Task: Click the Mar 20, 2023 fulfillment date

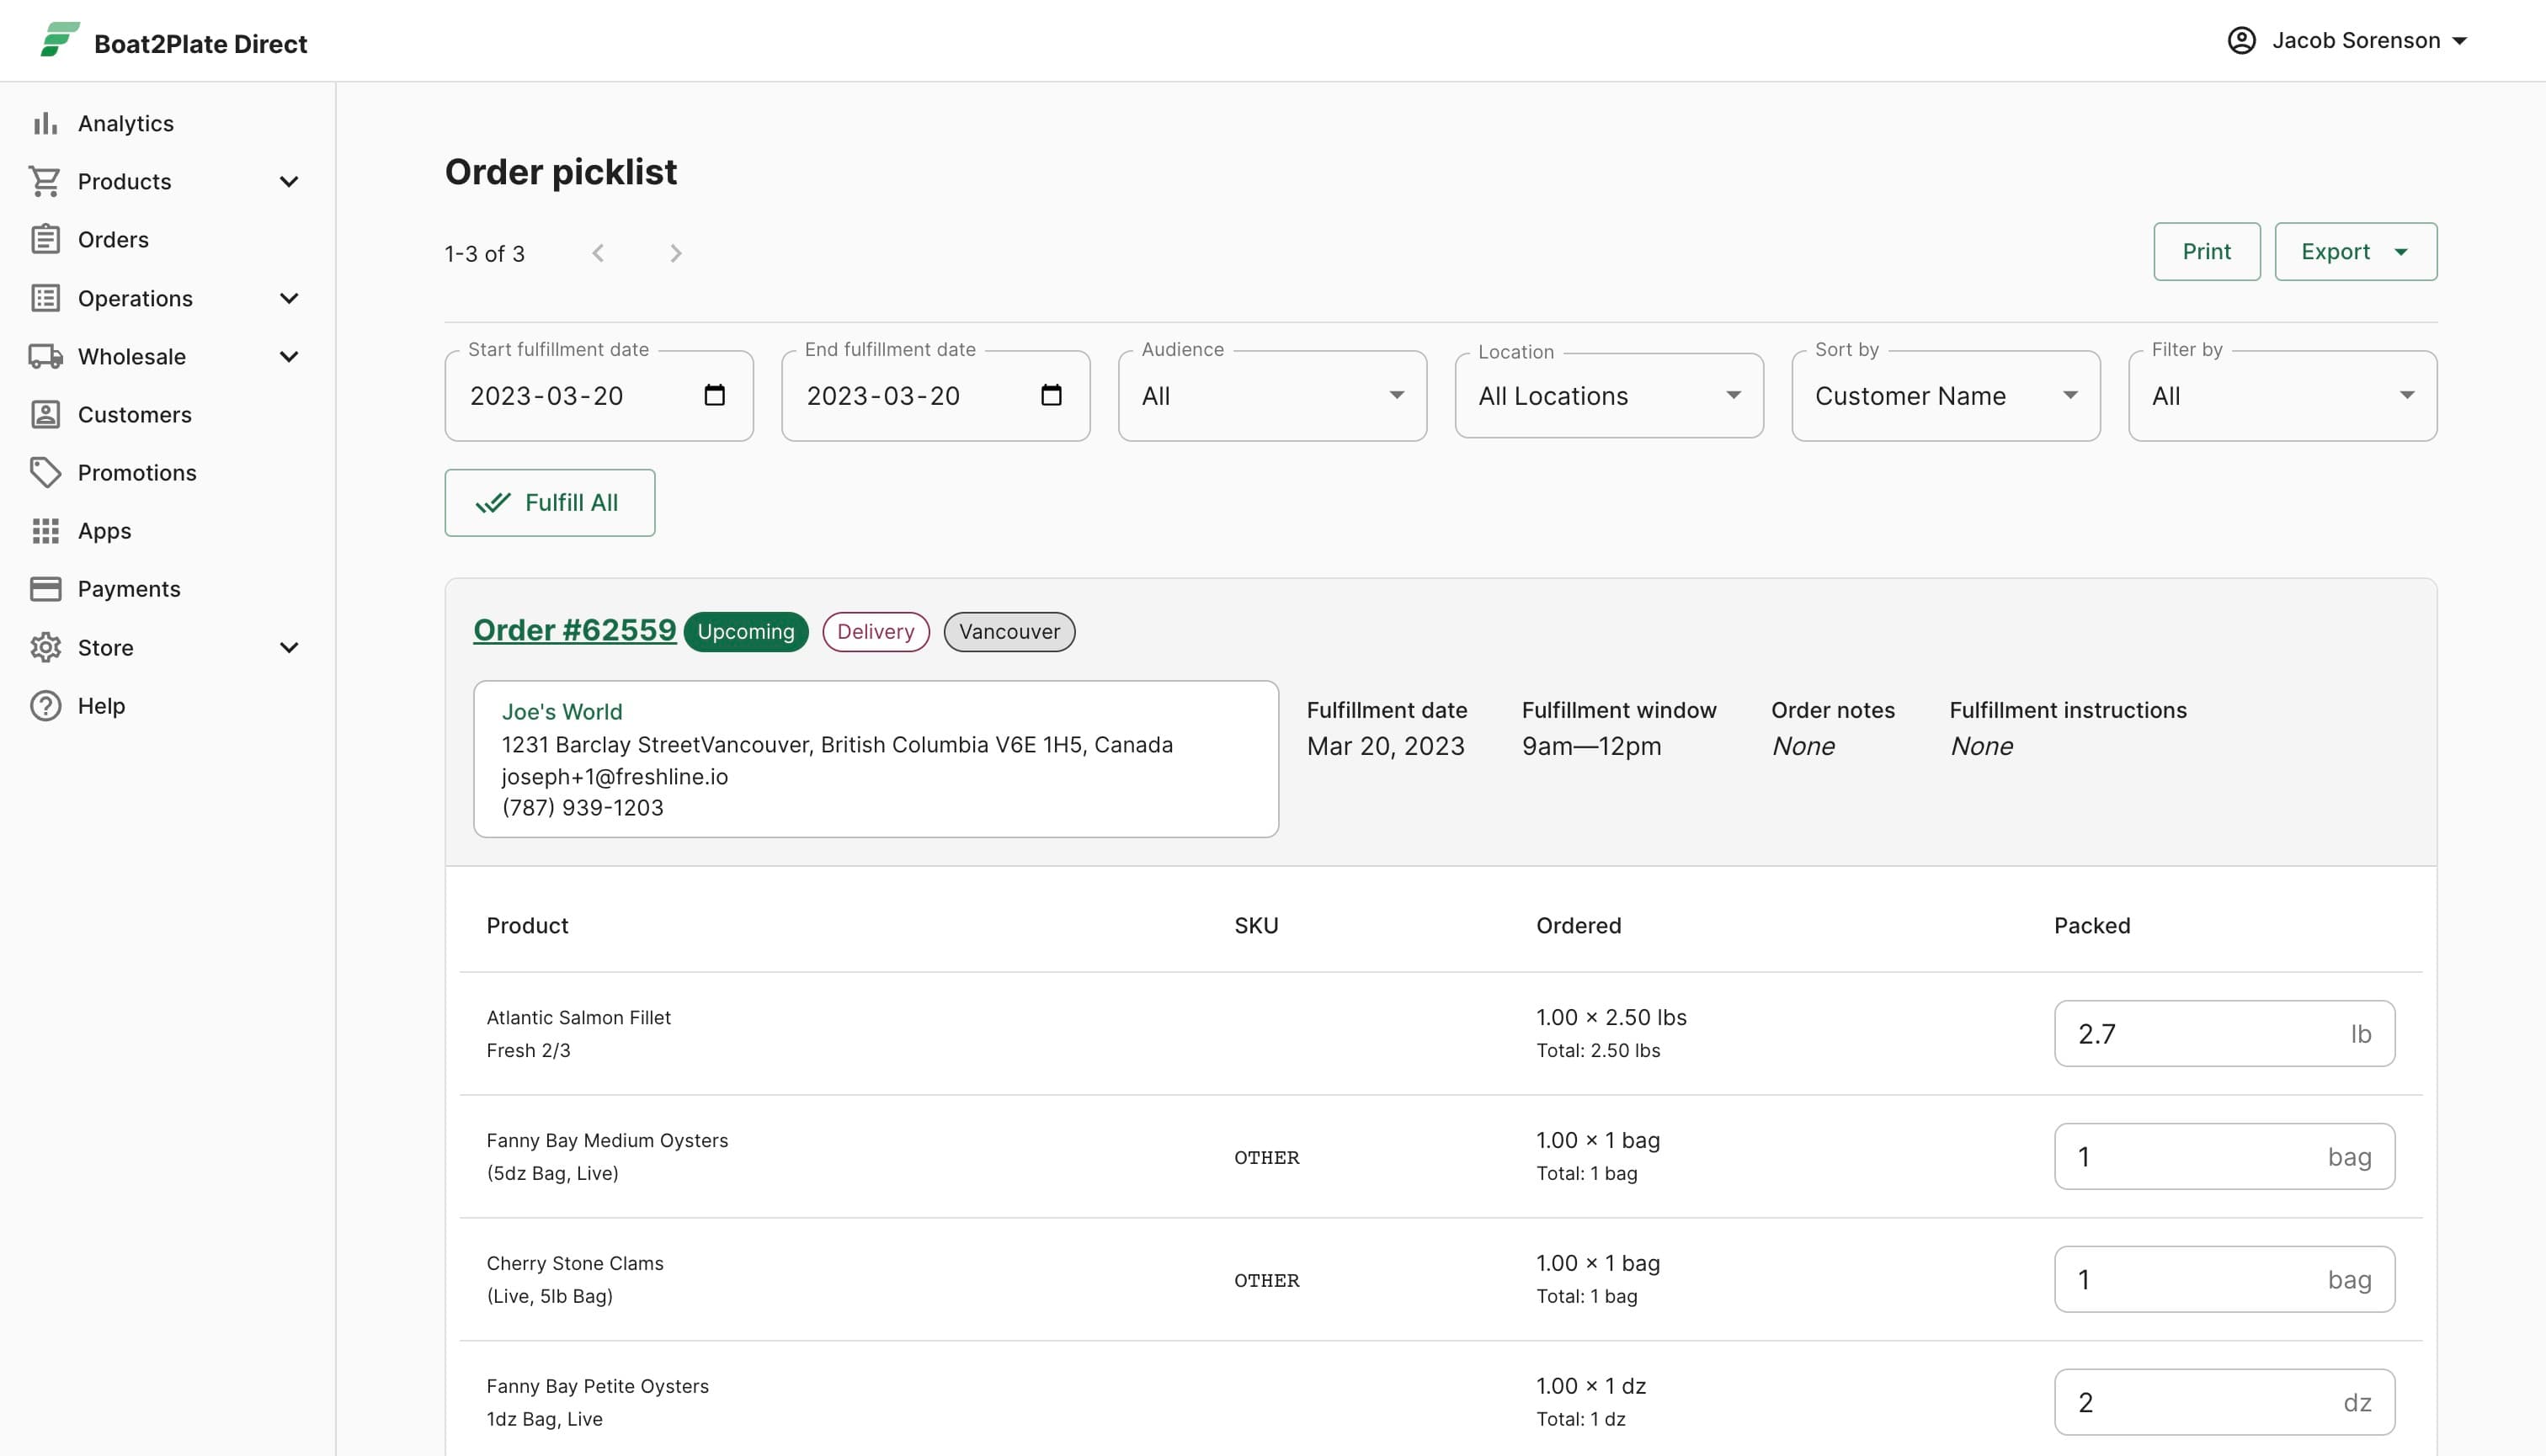Action: coord(1386,746)
